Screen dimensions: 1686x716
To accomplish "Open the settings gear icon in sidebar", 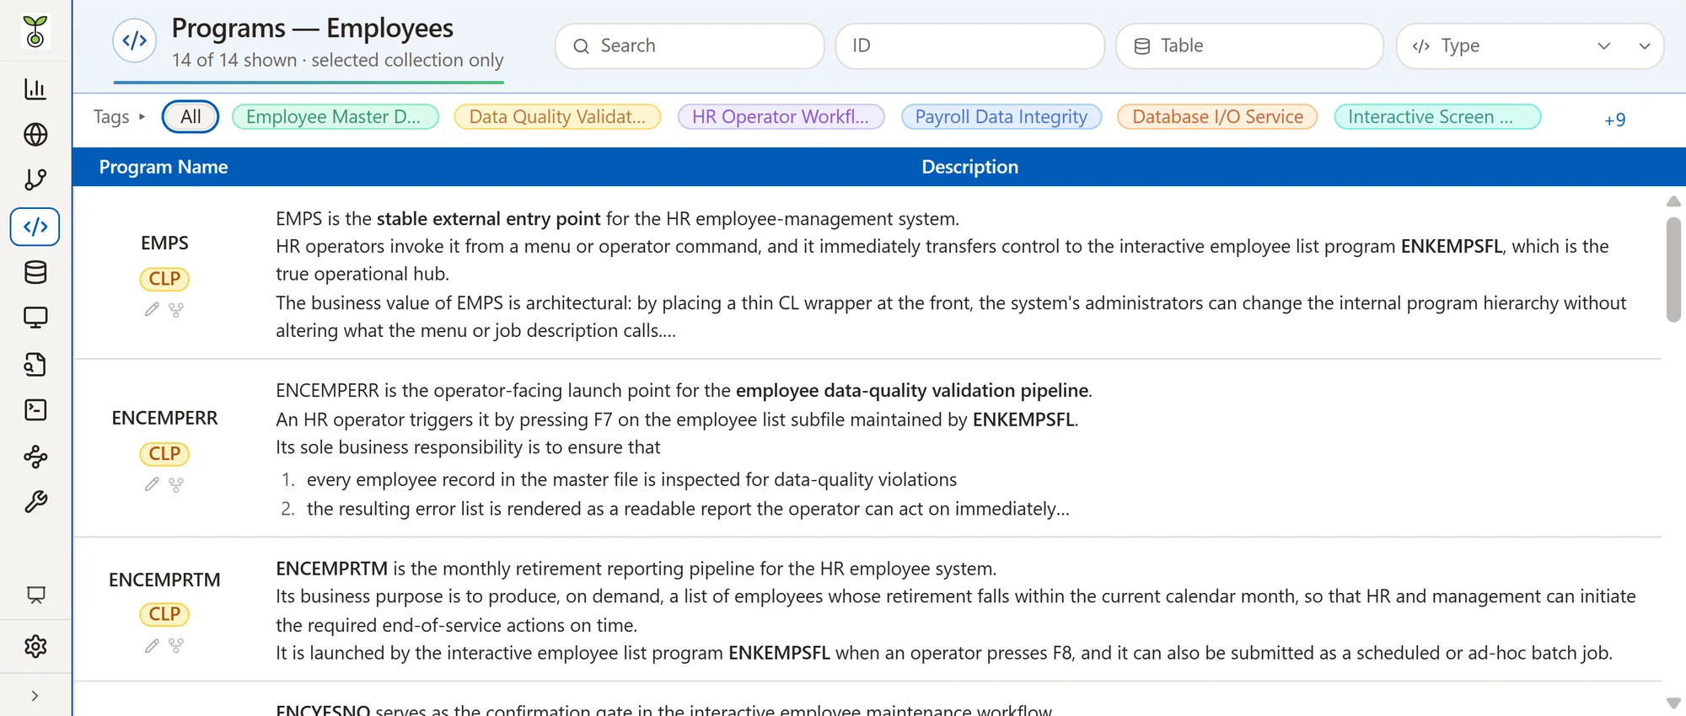I will 35,646.
